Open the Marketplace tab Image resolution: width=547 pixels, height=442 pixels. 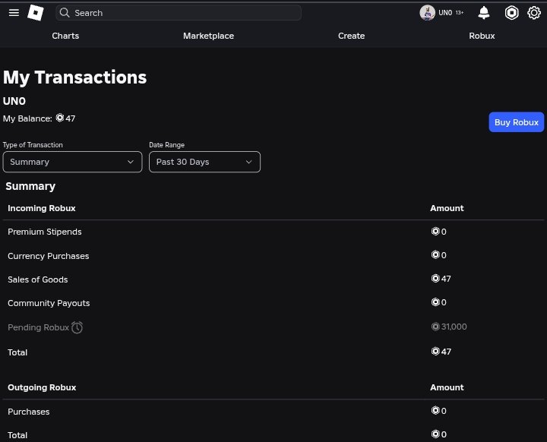pyautogui.click(x=209, y=36)
